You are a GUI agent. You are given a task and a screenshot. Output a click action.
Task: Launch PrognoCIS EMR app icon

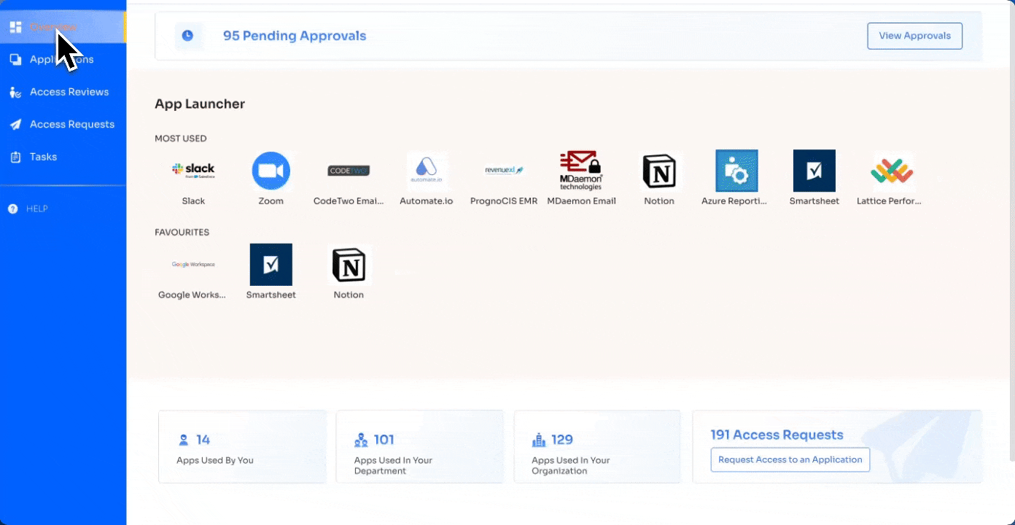click(x=504, y=171)
